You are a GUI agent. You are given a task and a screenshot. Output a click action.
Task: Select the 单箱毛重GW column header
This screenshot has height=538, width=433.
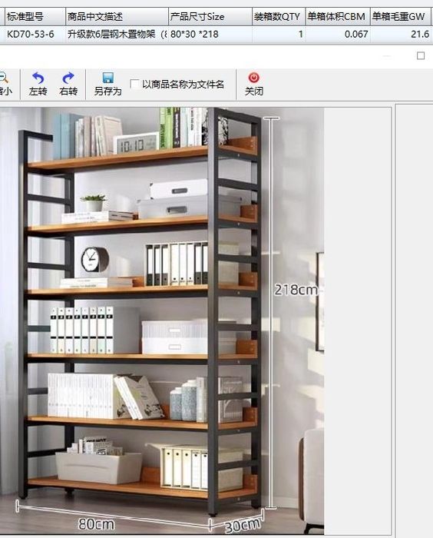pyautogui.click(x=401, y=16)
